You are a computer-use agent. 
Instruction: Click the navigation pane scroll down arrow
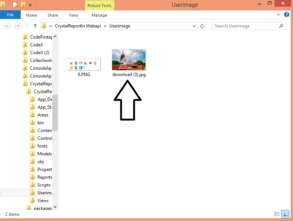(55, 207)
